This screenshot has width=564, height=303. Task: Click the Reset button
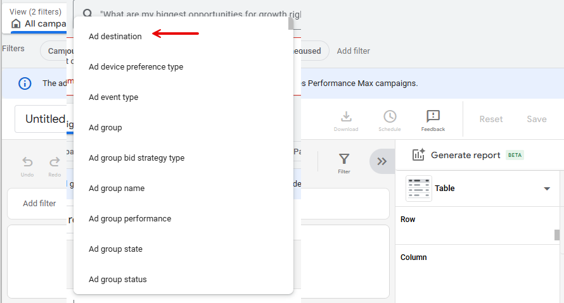(490, 119)
